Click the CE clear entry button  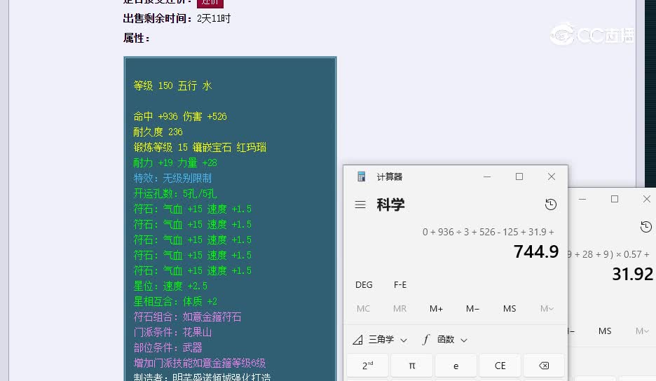pyautogui.click(x=500, y=366)
